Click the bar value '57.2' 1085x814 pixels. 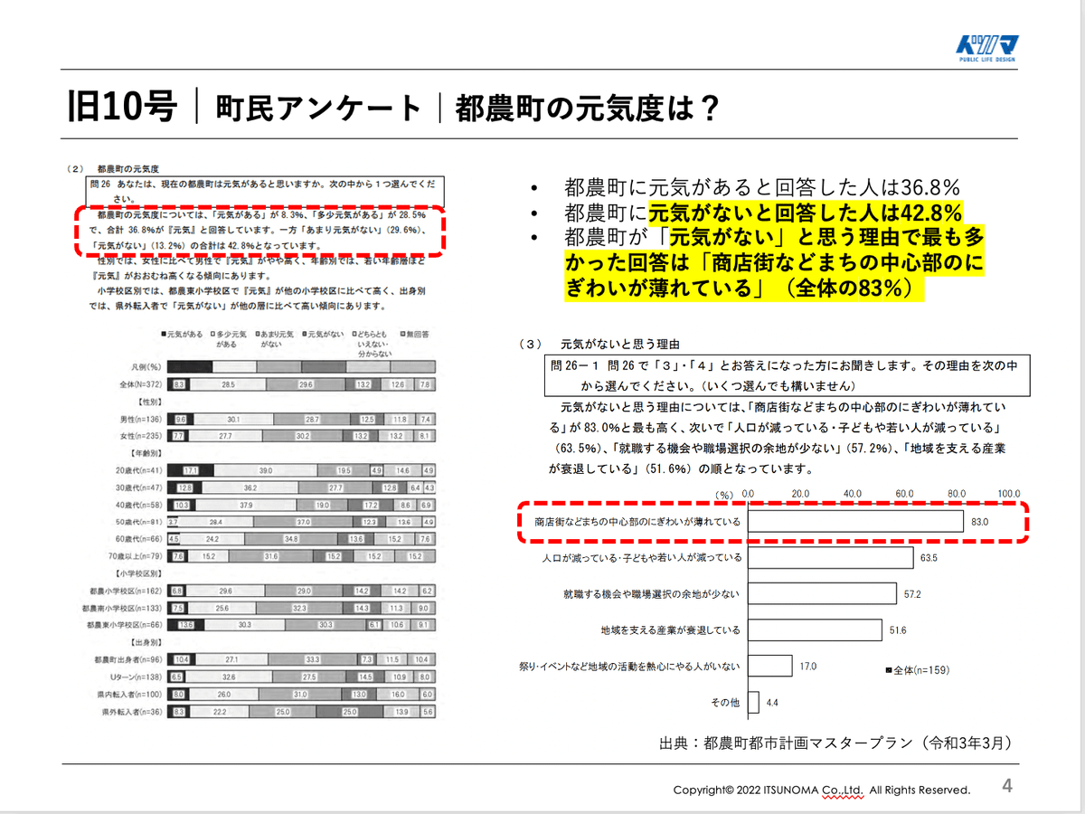tap(912, 595)
